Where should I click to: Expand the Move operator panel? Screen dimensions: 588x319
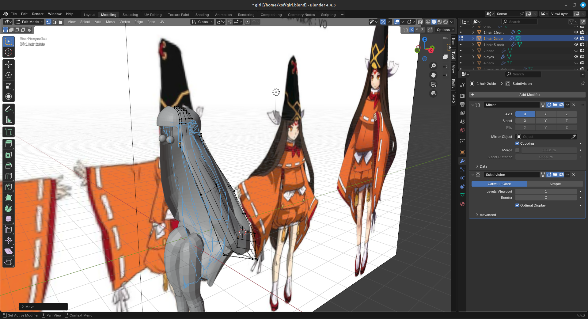23,307
